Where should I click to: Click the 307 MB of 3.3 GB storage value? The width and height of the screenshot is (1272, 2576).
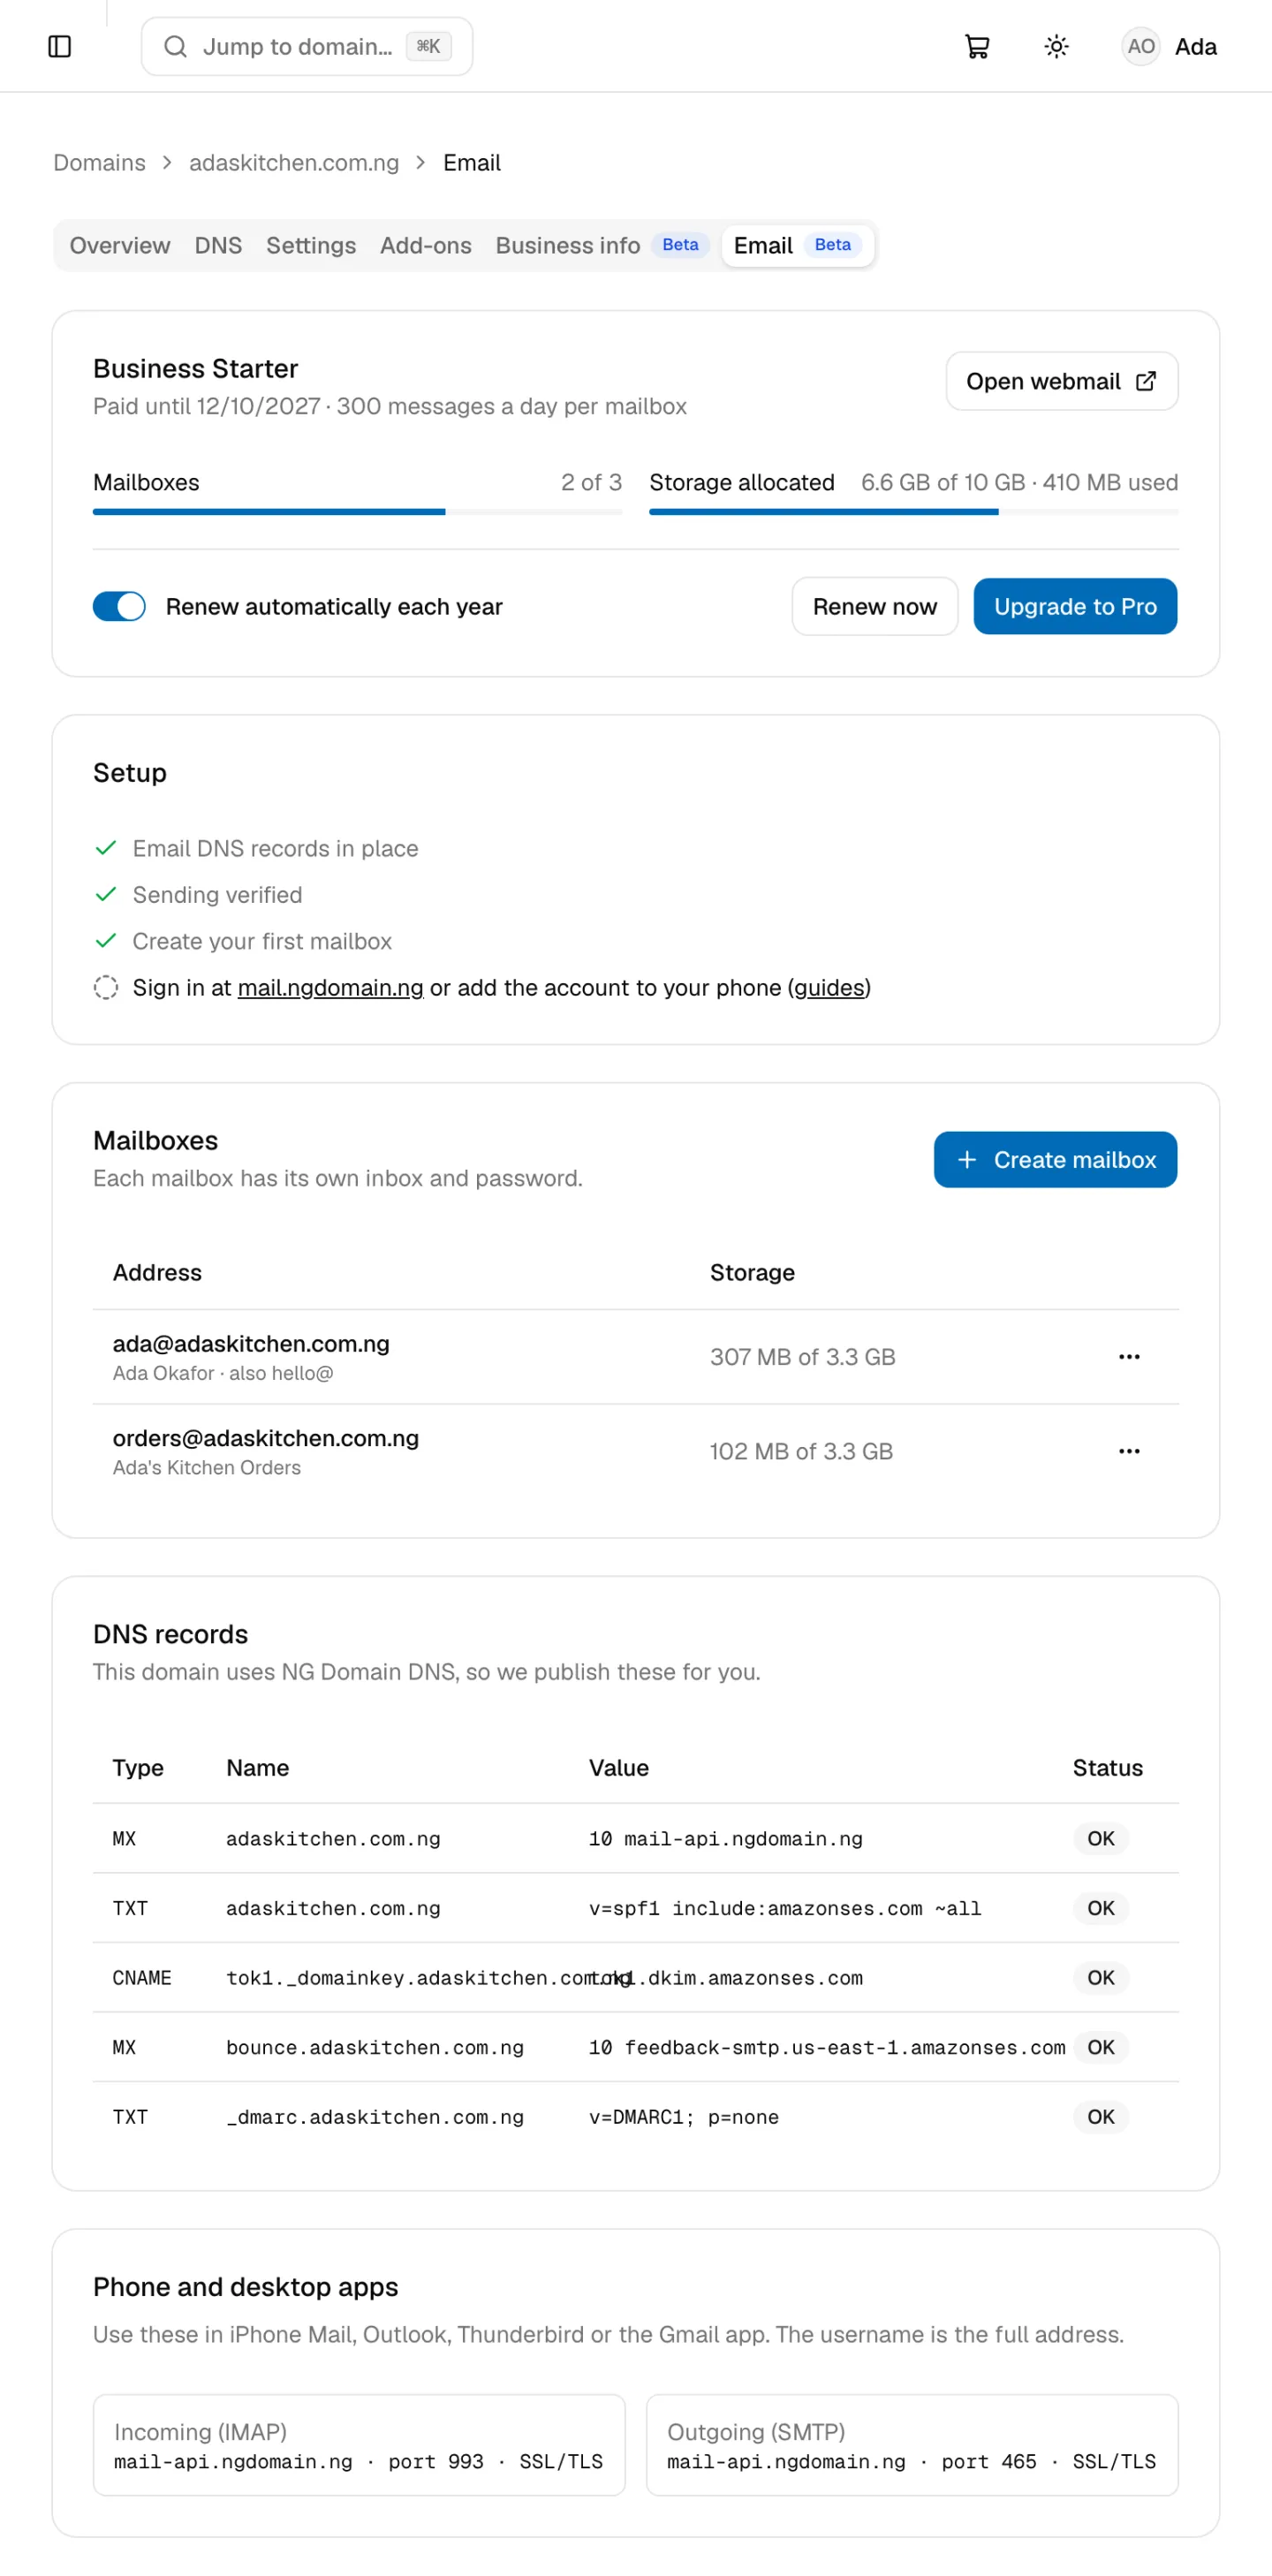[x=802, y=1357]
